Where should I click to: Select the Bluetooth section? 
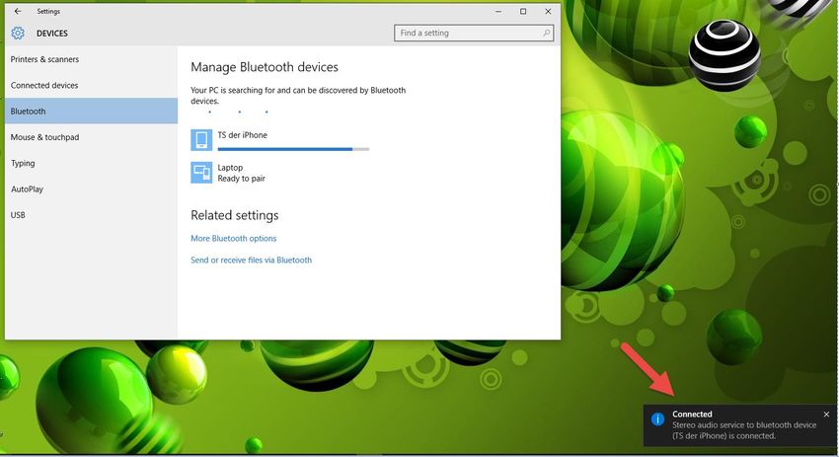[91, 112]
